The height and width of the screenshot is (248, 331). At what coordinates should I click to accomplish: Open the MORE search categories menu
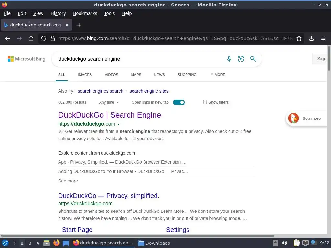218,75
